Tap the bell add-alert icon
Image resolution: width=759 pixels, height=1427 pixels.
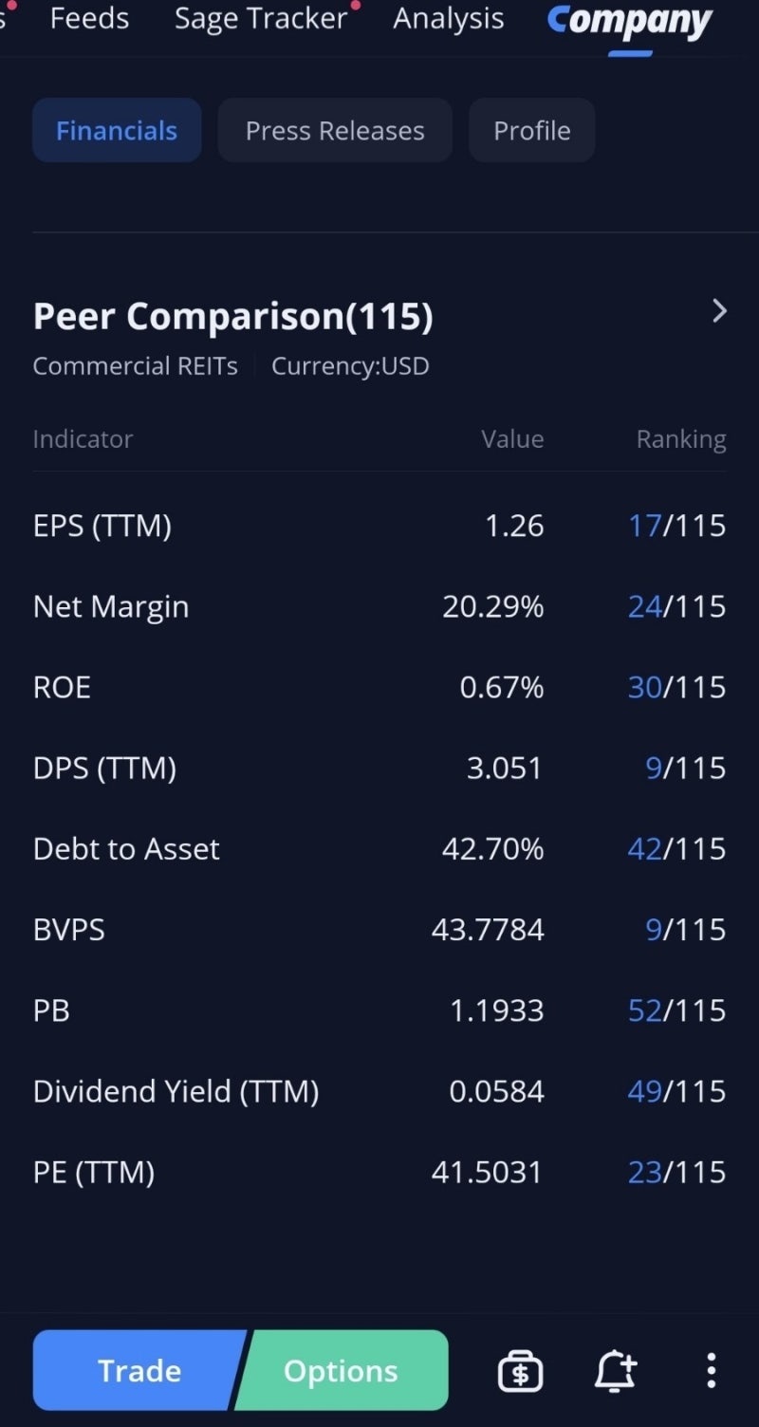coord(615,1371)
